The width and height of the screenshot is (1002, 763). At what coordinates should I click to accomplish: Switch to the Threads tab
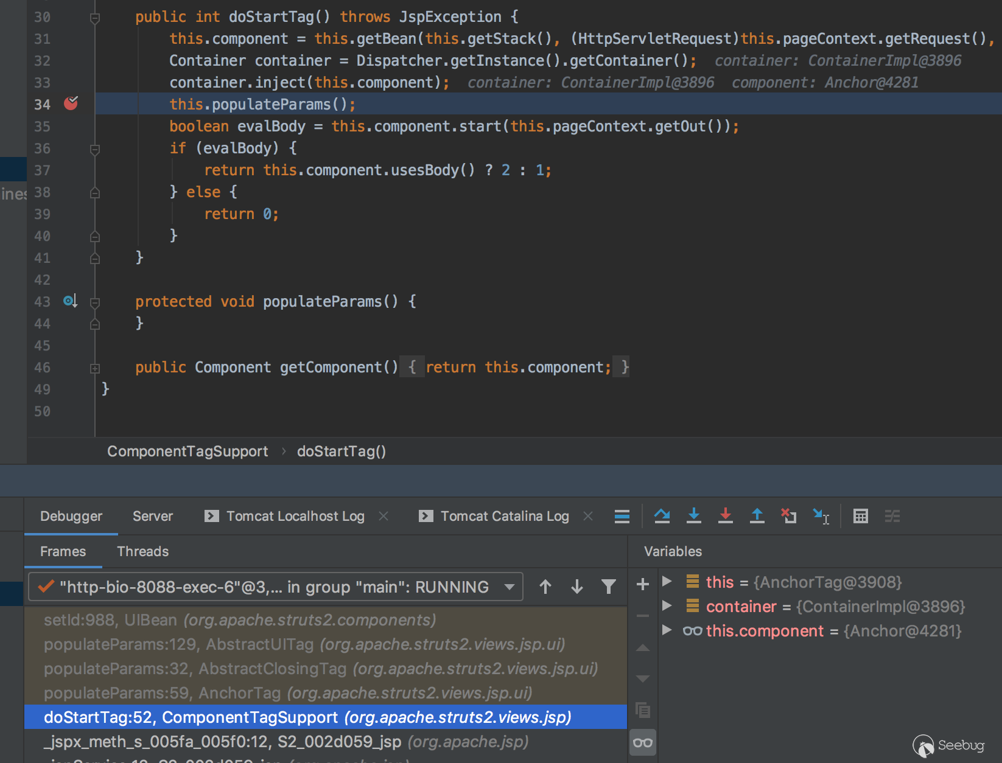click(142, 551)
